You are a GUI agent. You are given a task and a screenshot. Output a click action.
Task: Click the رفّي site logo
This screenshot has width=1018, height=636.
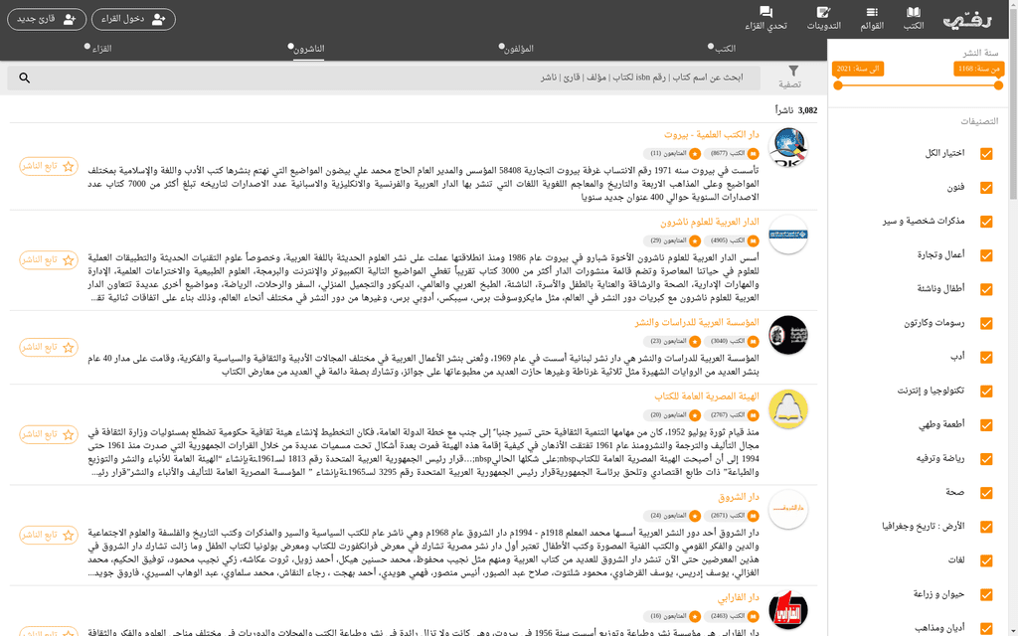click(966, 20)
